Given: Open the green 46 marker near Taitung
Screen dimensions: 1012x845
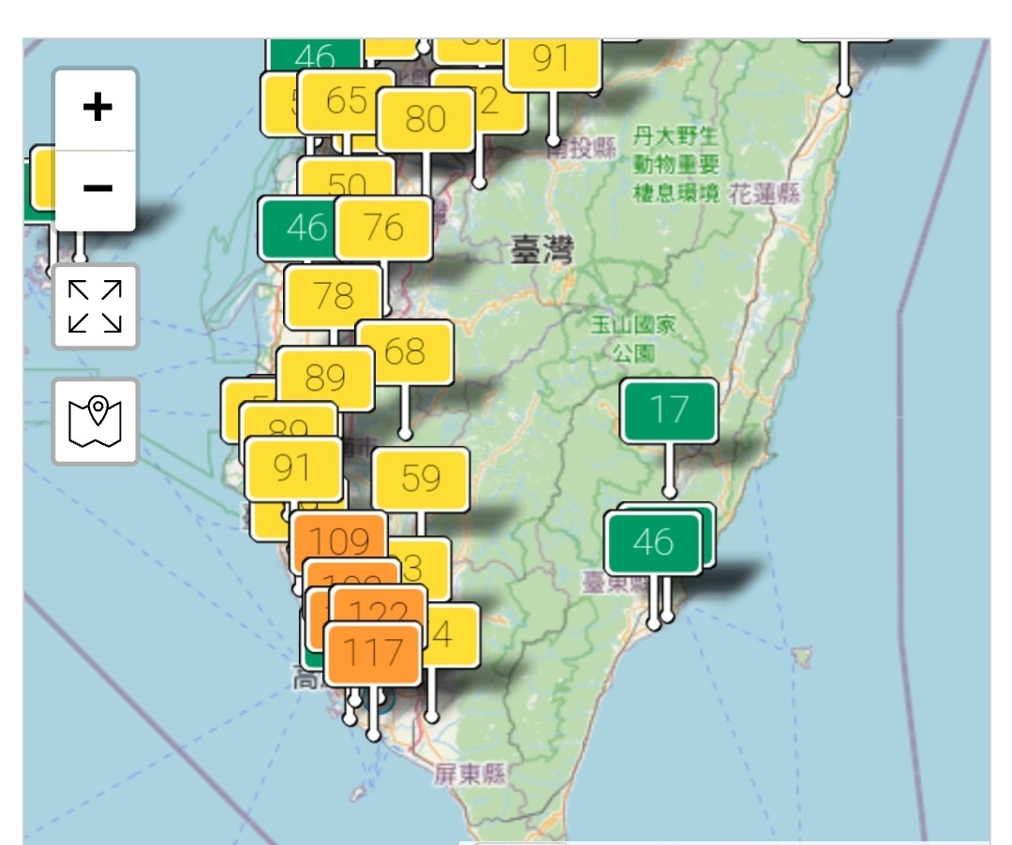Looking at the screenshot, I should click(653, 542).
